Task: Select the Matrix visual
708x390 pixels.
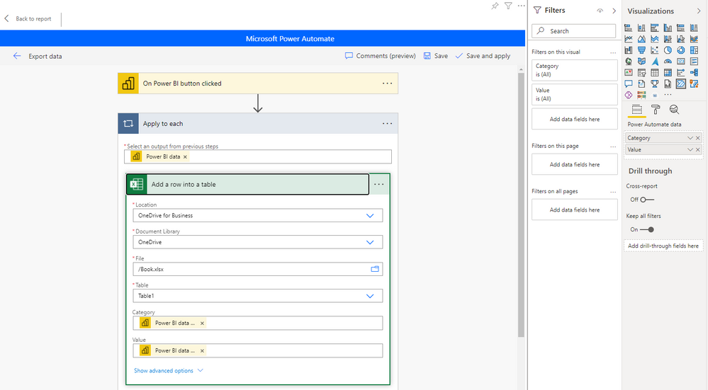Action: click(x=668, y=72)
